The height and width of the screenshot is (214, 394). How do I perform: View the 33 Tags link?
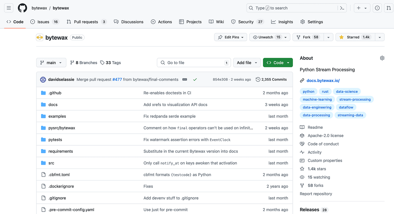click(110, 62)
